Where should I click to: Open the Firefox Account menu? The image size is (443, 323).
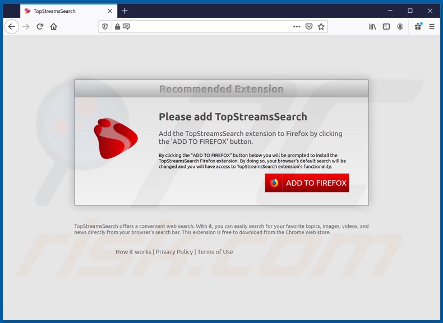[x=400, y=26]
